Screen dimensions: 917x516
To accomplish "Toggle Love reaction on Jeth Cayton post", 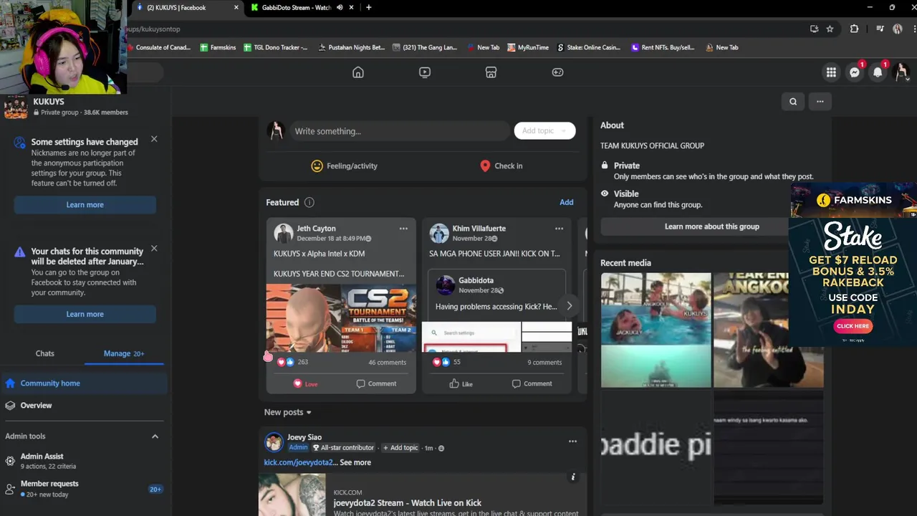I will pyautogui.click(x=305, y=383).
